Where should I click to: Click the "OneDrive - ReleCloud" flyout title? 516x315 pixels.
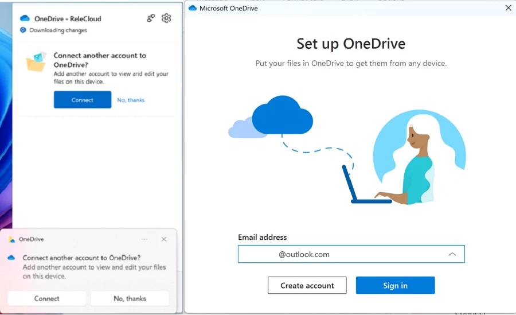(68, 19)
